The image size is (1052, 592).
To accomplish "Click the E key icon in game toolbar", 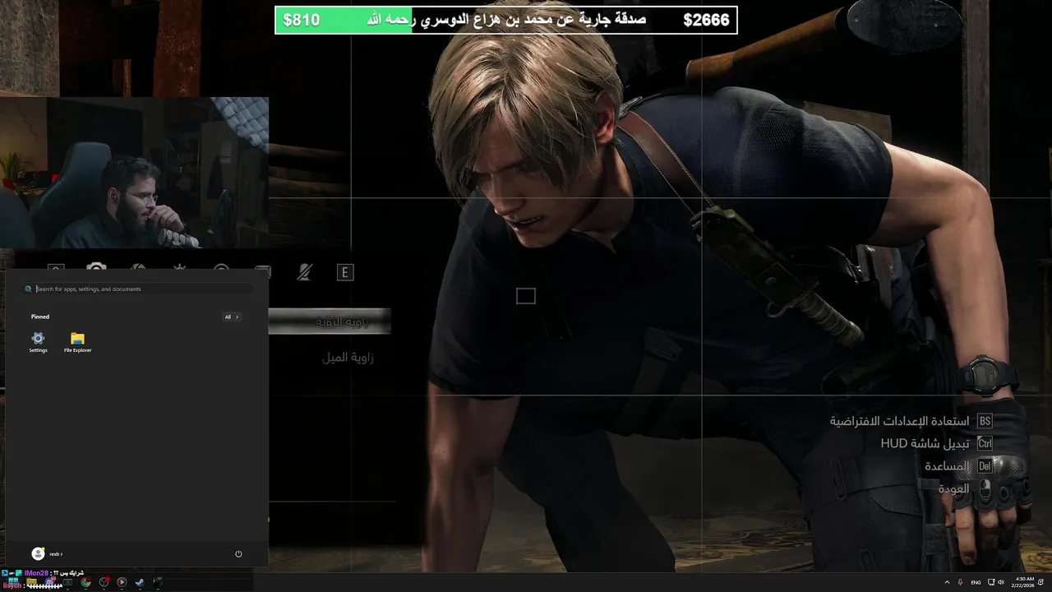I will (345, 272).
